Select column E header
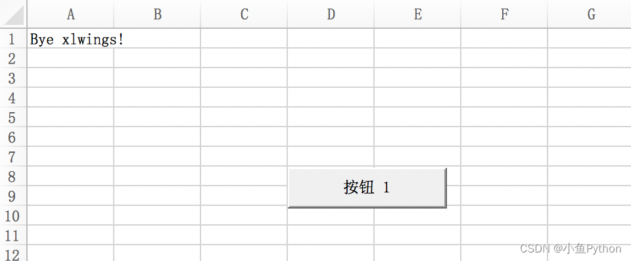 point(417,14)
